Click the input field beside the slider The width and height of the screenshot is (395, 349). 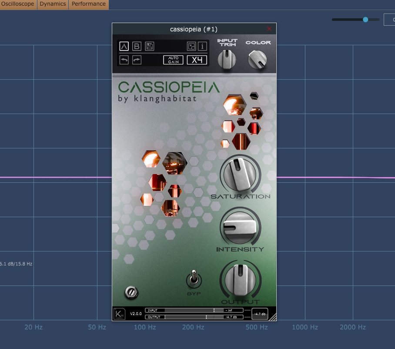389,20
